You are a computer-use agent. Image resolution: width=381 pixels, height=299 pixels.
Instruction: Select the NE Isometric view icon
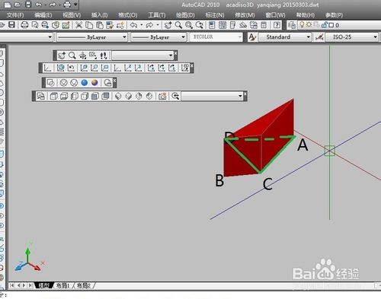pyautogui.click(x=139, y=96)
